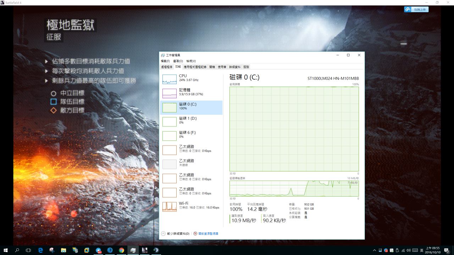454x255 pixels.
Task: Click the safely remove hardware tray icon
Action: [397, 250]
